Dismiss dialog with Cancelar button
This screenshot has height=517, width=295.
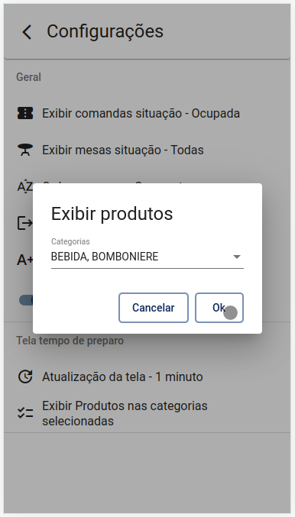coord(154,308)
